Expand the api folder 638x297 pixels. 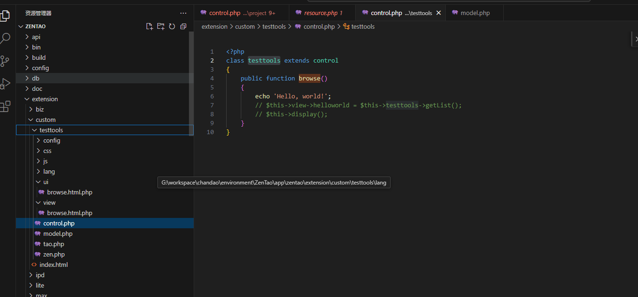[x=27, y=37]
